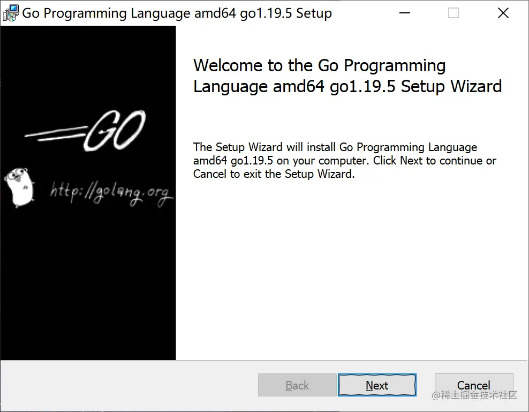Viewport: 529px width, 412px height.
Task: Click the Setup Wizard description paragraph
Action: pyautogui.click(x=344, y=160)
